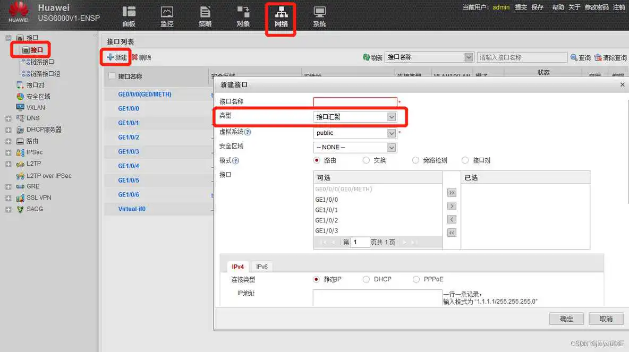
Task: Select the 交换 mode radio button
Action: [367, 160]
